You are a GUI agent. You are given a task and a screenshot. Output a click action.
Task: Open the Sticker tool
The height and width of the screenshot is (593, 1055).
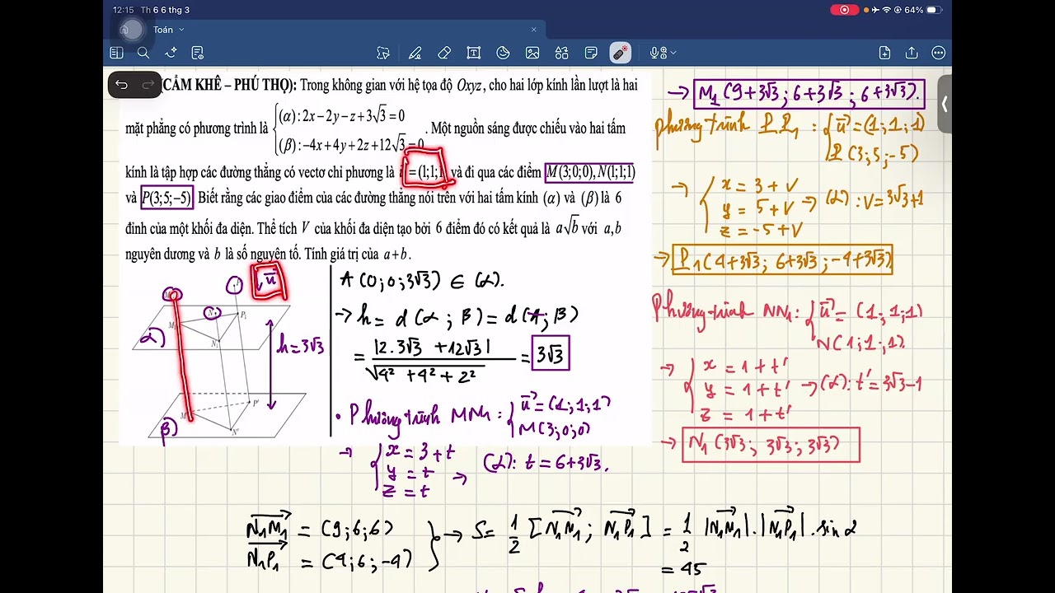(503, 53)
